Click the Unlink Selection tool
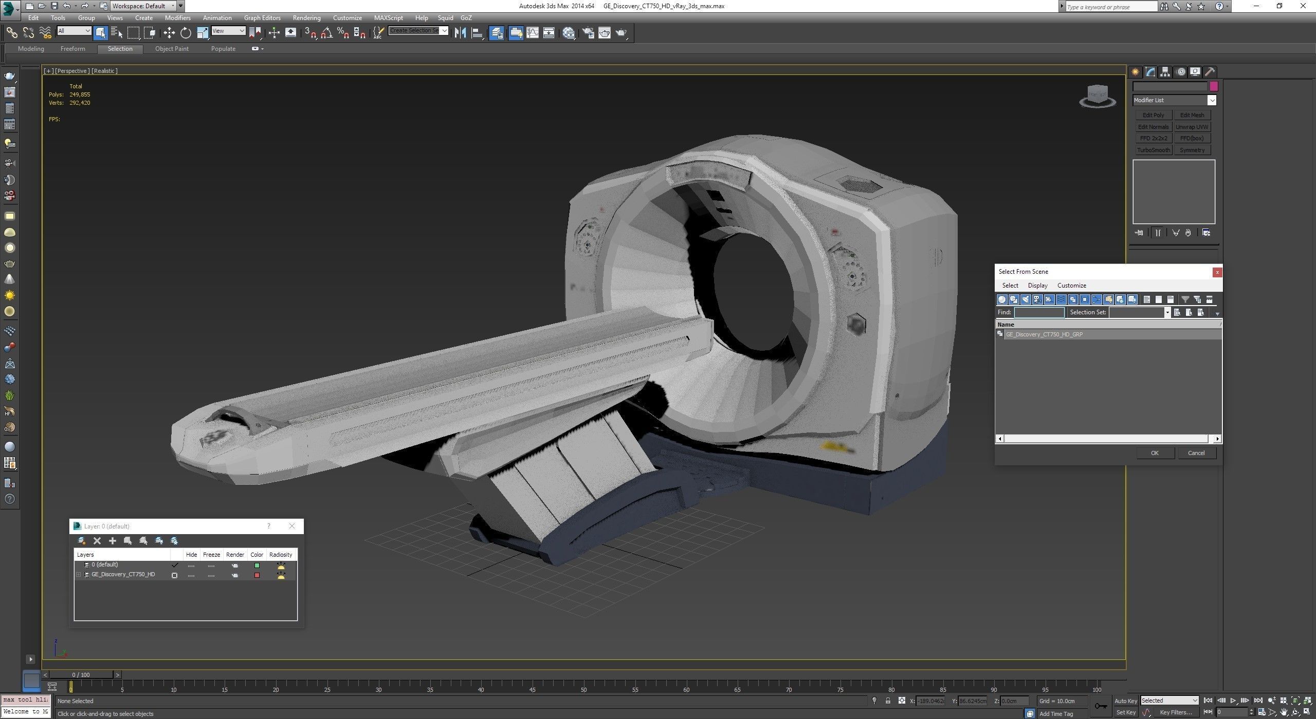Screen dimensions: 1316x719 coord(28,33)
